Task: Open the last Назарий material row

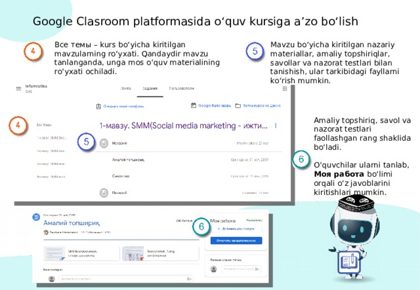Action: pyautogui.click(x=188, y=192)
